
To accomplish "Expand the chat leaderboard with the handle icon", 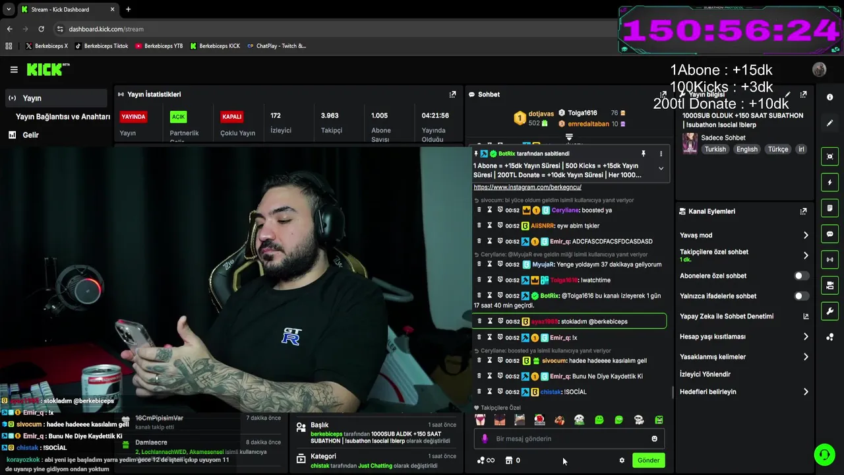I will coord(569,137).
